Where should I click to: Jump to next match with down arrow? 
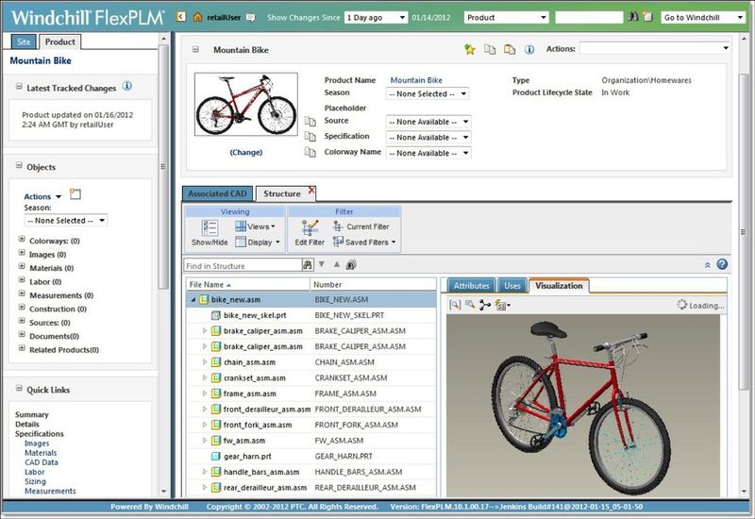click(322, 264)
